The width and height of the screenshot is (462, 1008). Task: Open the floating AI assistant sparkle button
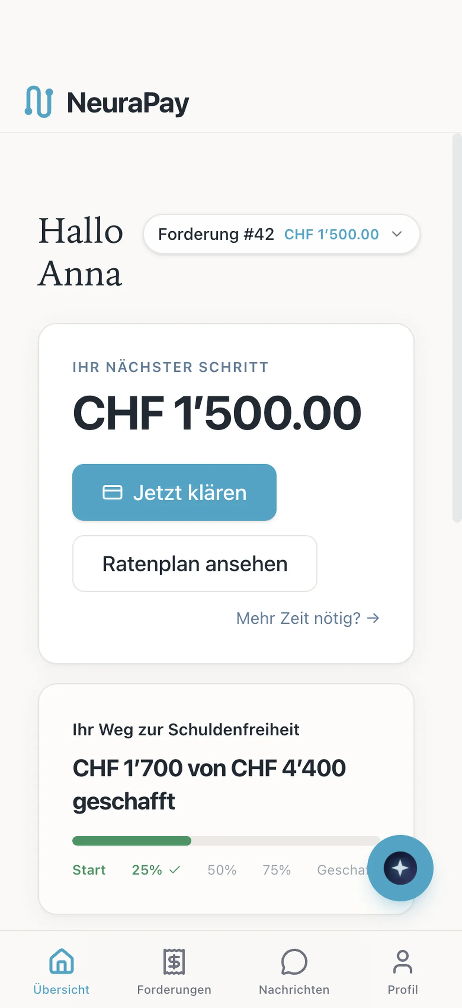[x=400, y=868]
